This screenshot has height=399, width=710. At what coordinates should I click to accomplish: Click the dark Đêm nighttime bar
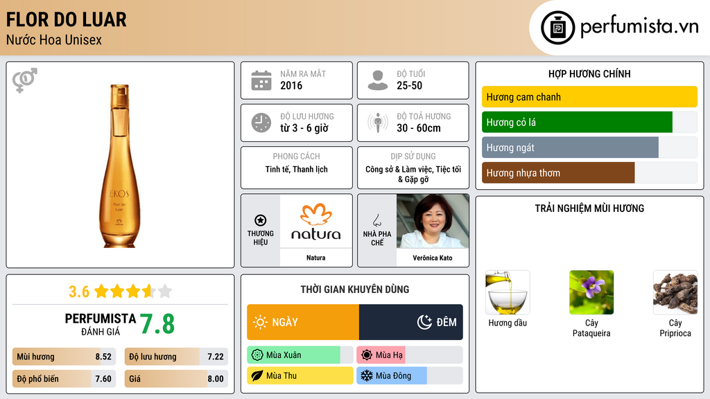coord(410,322)
